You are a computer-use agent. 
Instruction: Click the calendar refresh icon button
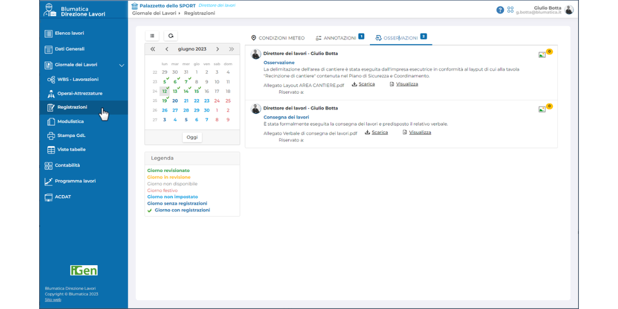[171, 36]
